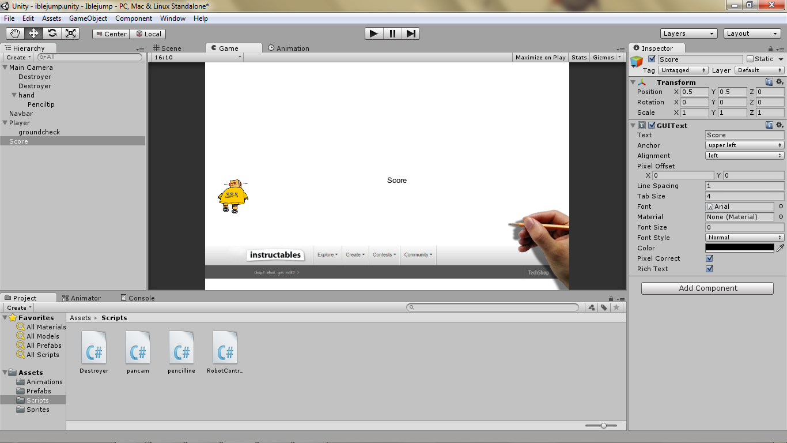
Task: Select the Move (translate) tool
Action: pyautogui.click(x=34, y=33)
